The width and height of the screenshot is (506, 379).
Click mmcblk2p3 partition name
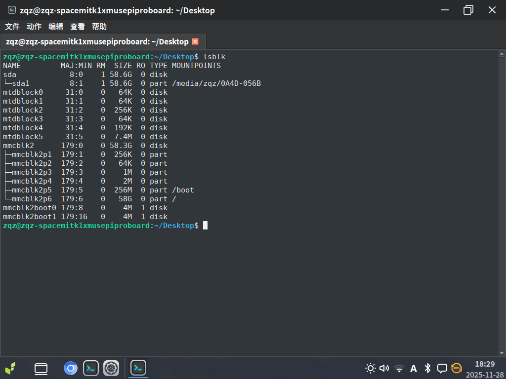[x=32, y=172]
